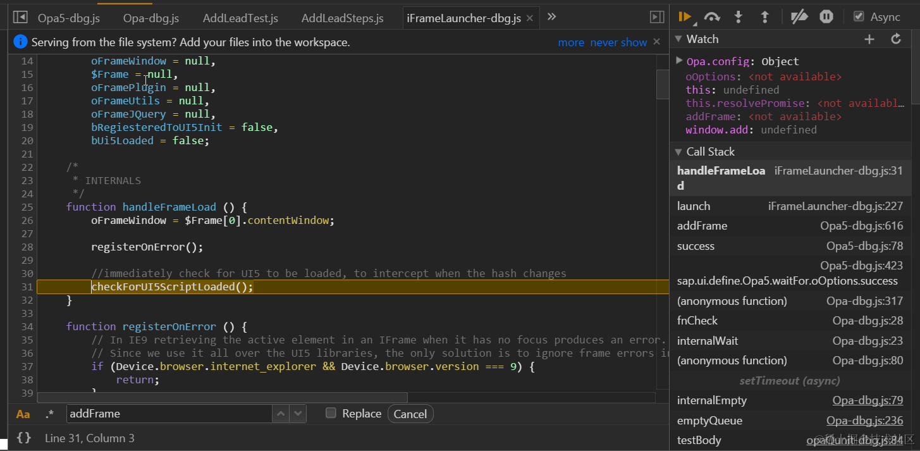Add a new watch expression
Image resolution: width=920 pixels, height=451 pixels.
pos(869,39)
